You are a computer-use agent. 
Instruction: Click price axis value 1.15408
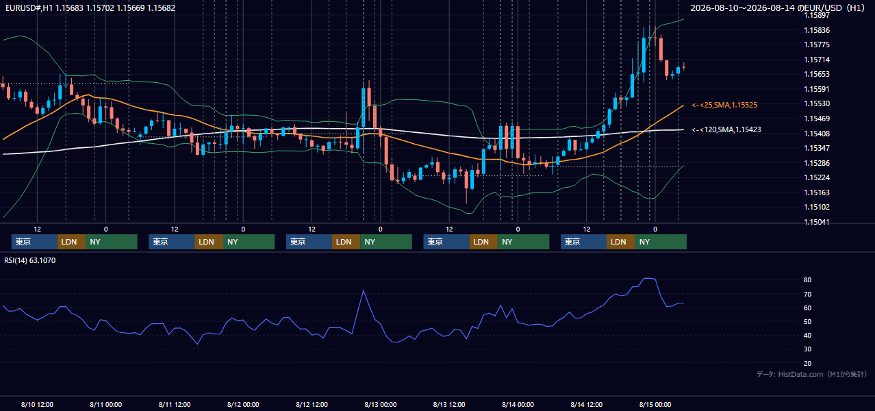816,134
